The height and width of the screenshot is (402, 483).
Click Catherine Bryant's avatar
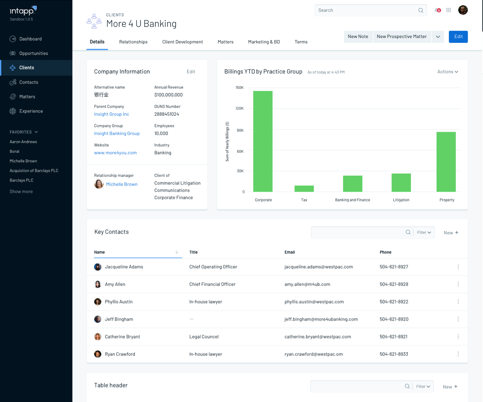(x=98, y=337)
